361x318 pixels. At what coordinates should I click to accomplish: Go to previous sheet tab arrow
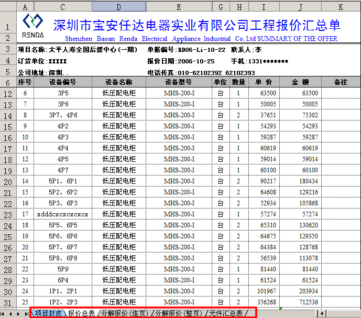pos(10,314)
